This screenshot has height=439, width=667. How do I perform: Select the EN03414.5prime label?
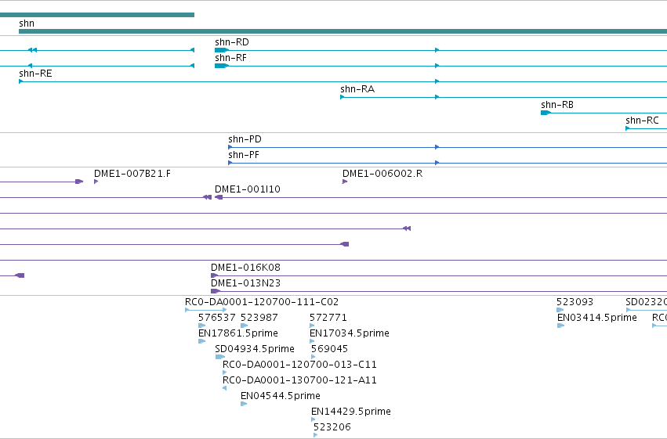(x=597, y=318)
